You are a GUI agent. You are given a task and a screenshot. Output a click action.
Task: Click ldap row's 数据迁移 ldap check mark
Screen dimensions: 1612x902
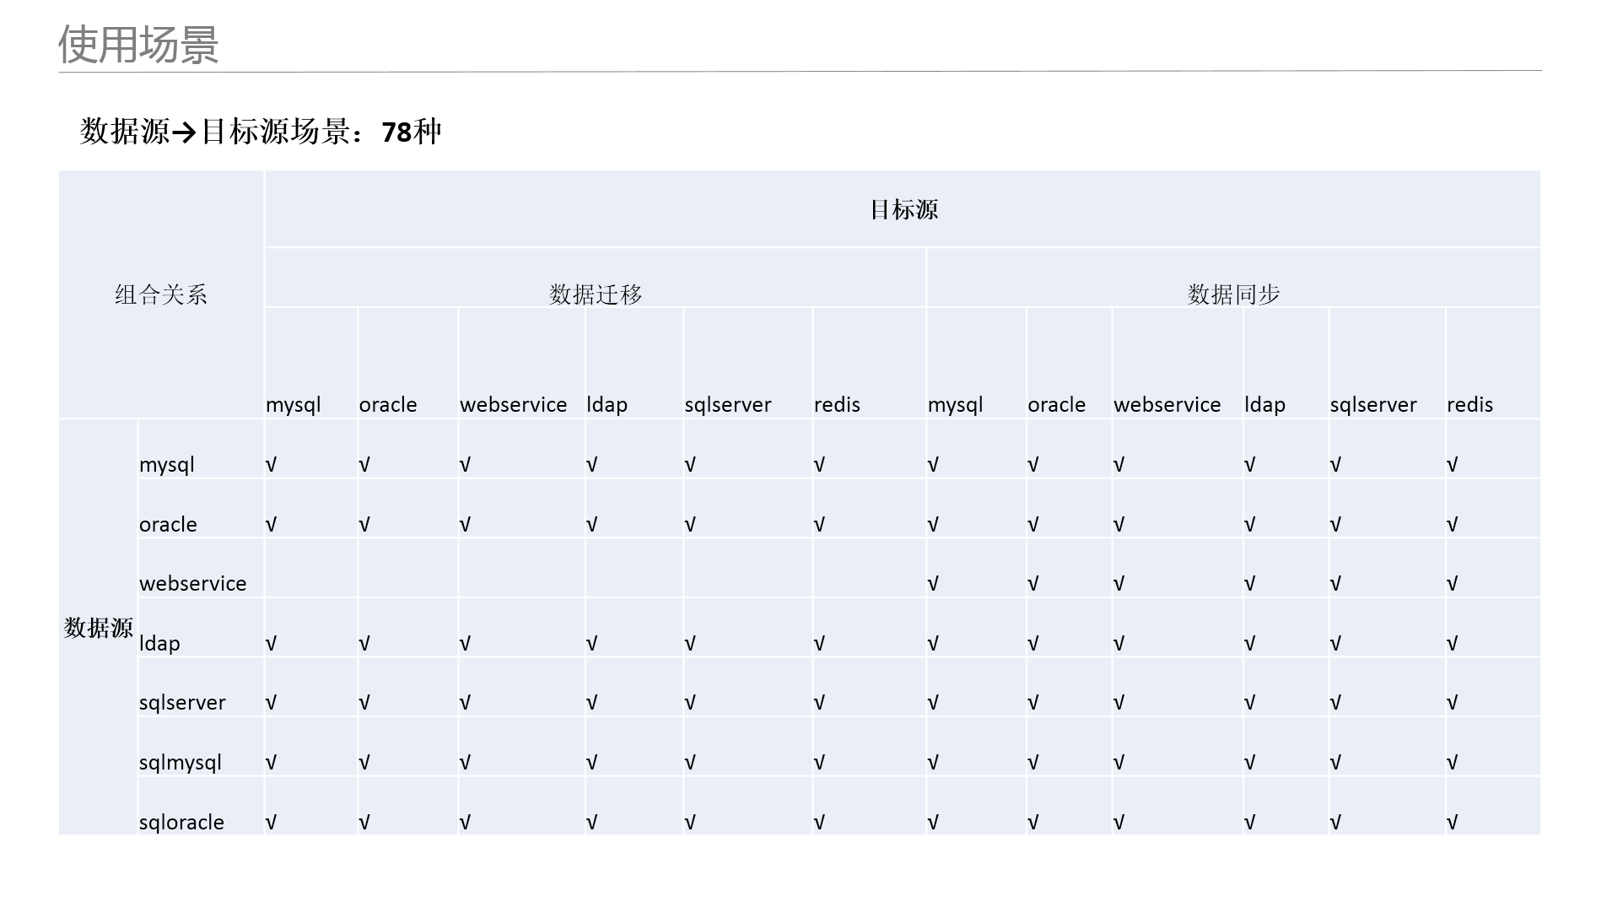(x=591, y=644)
